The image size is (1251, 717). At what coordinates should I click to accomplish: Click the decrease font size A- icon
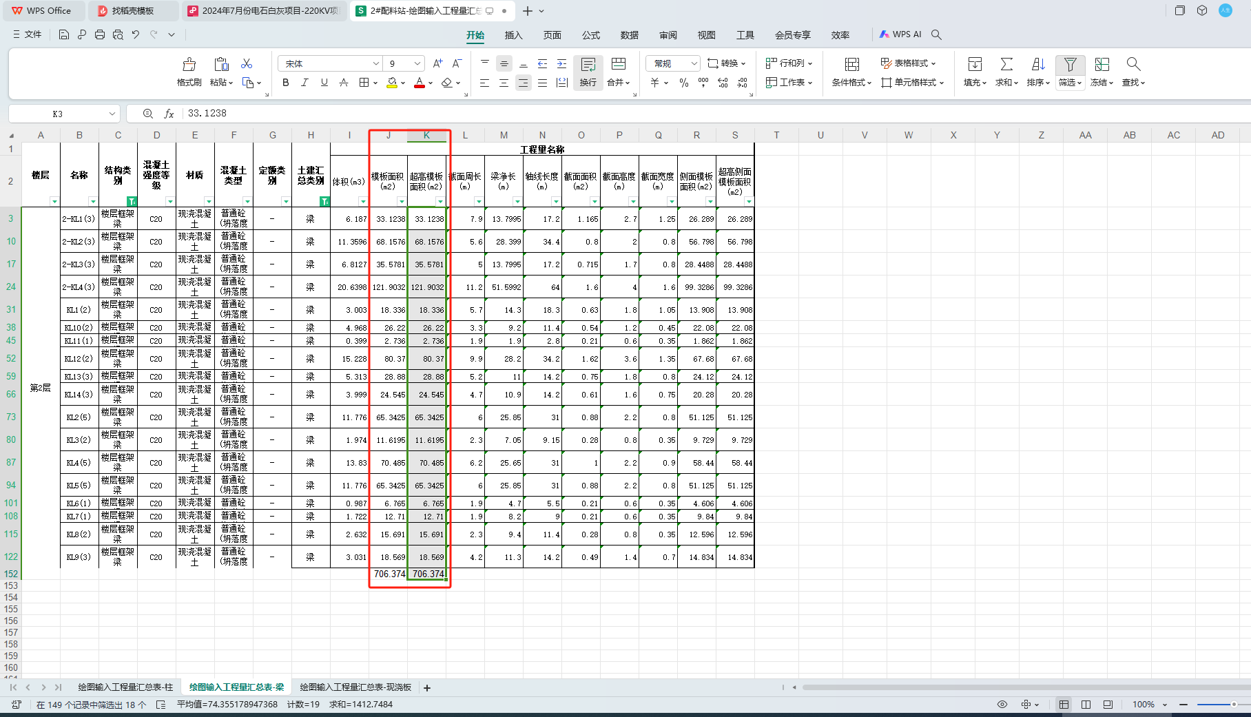coord(457,63)
